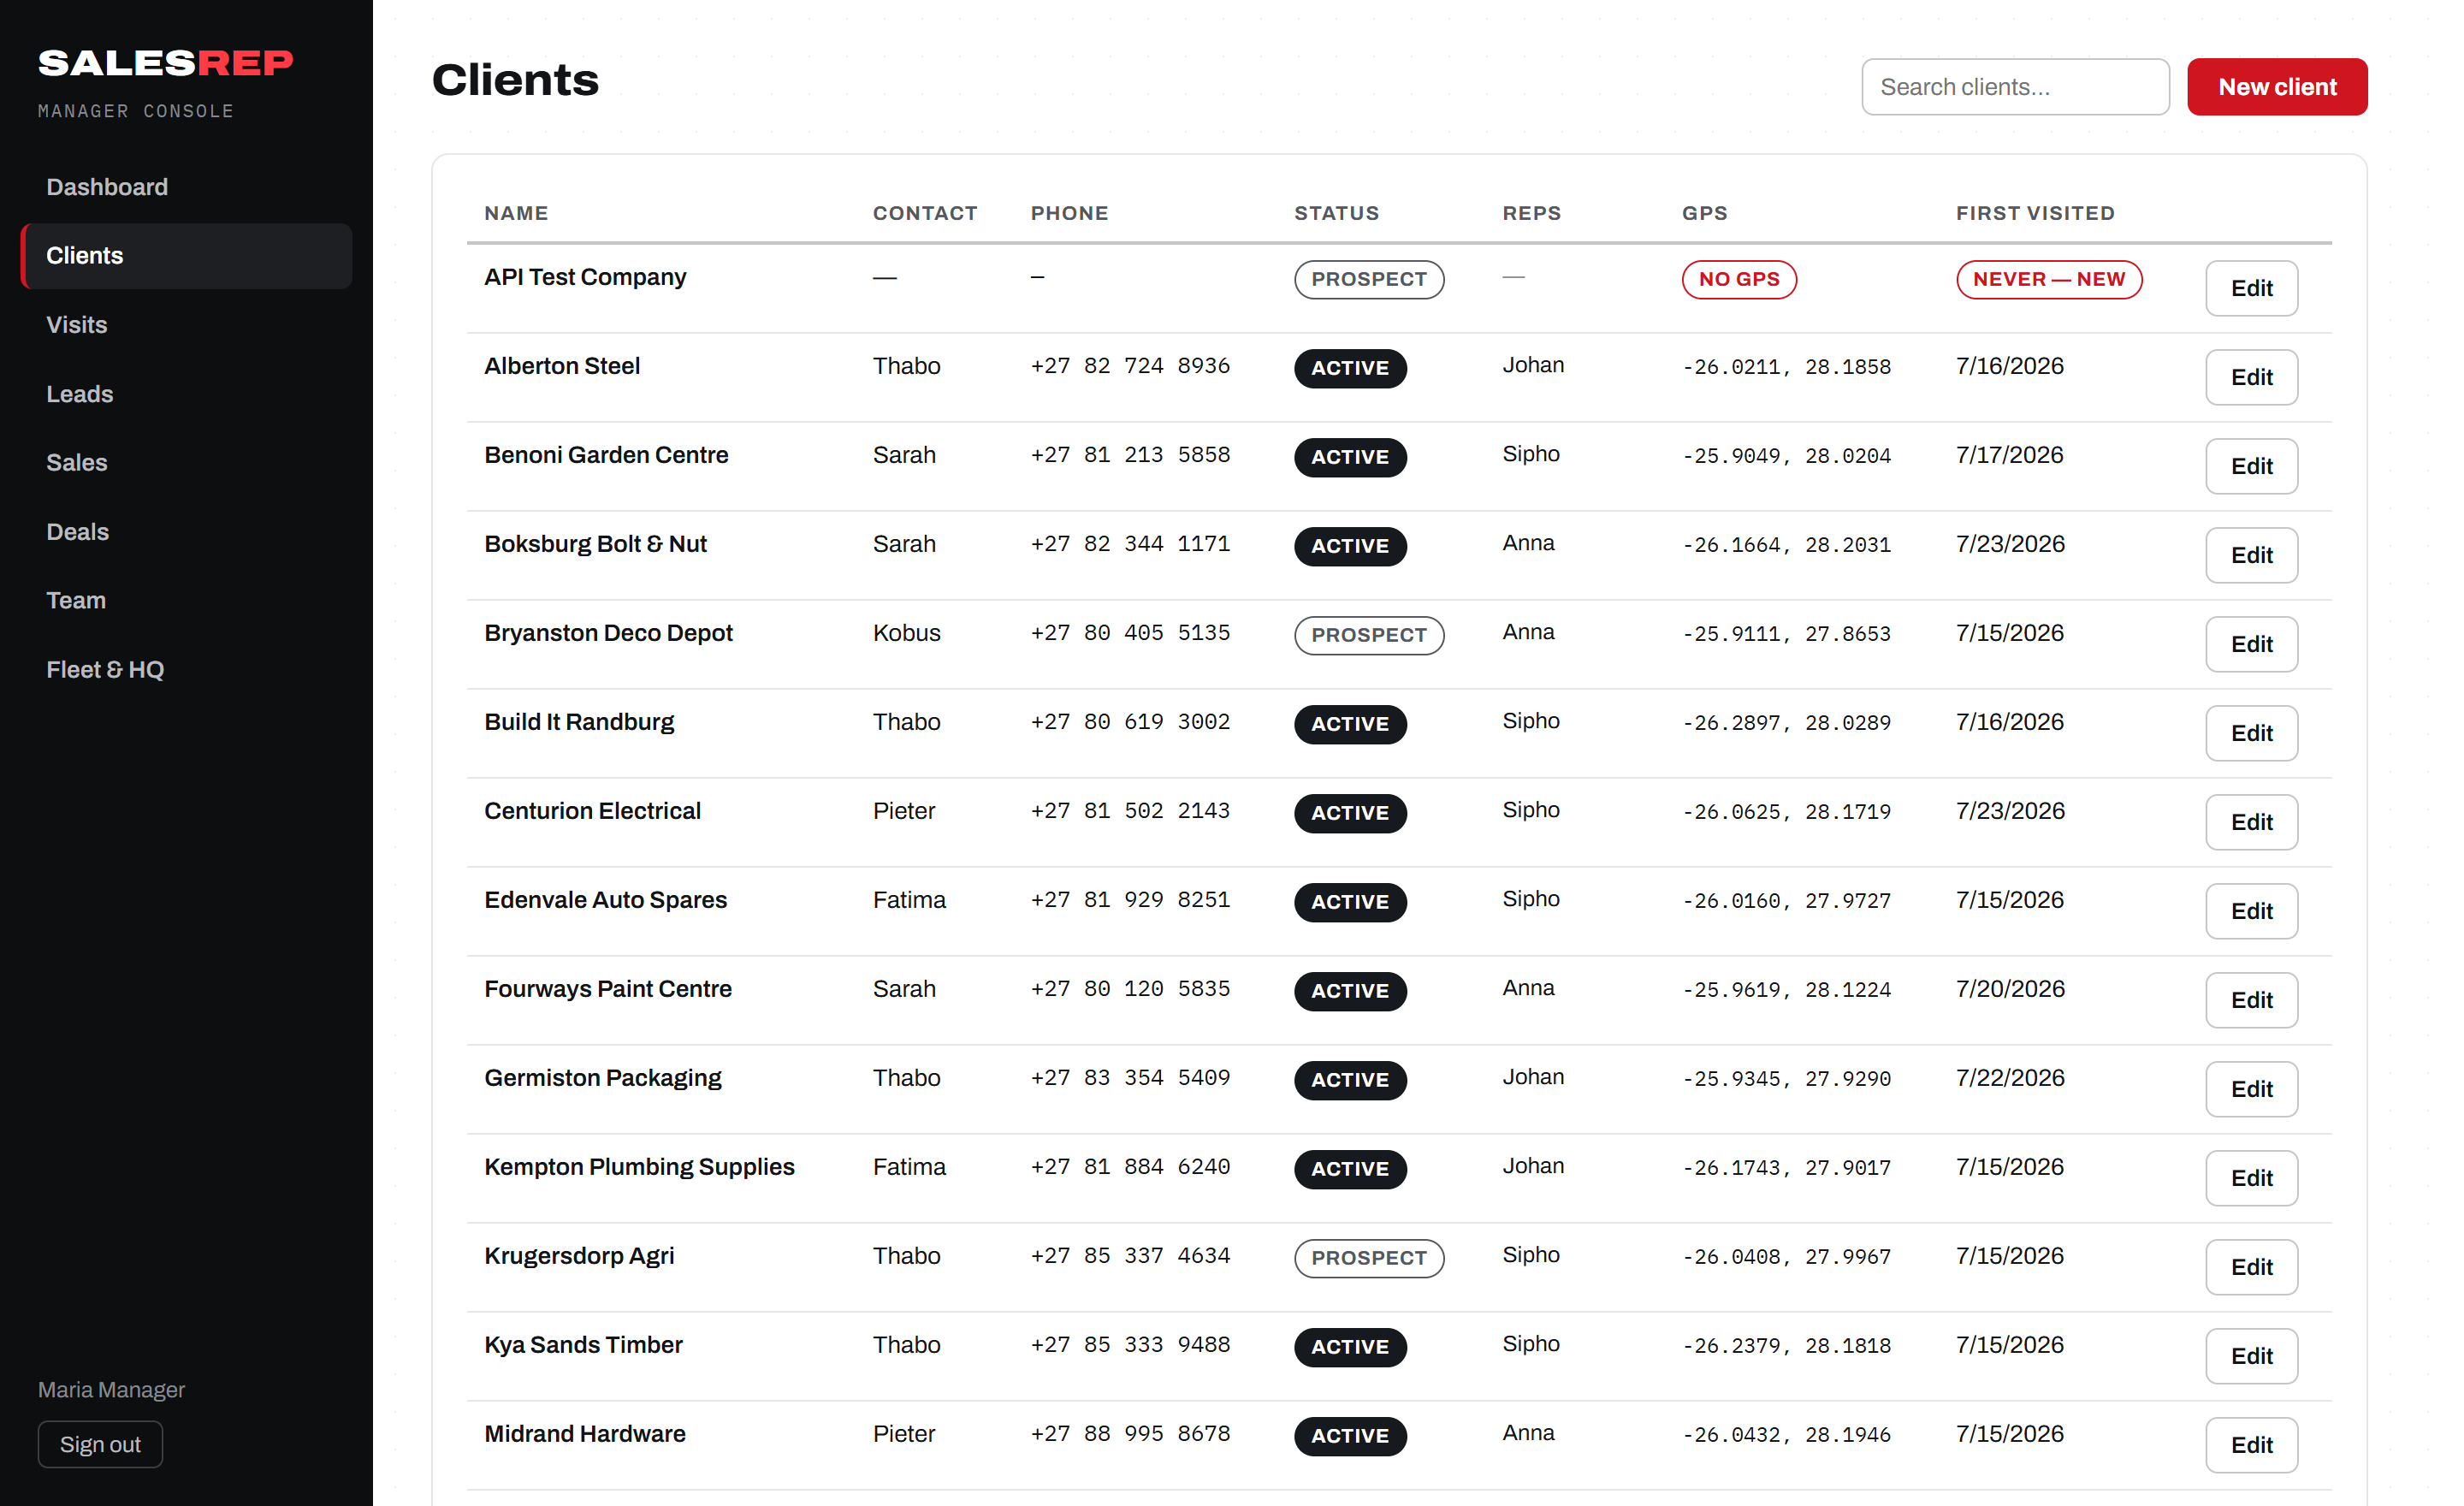Edit the Midrand Hardware client
2464x1506 pixels.
(2251, 1445)
